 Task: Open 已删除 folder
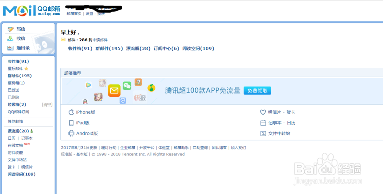tap(13, 97)
